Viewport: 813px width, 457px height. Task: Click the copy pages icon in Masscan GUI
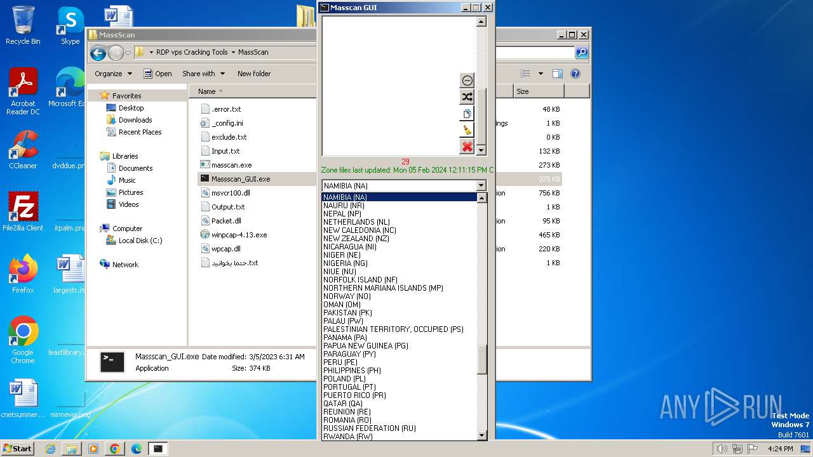point(467,114)
